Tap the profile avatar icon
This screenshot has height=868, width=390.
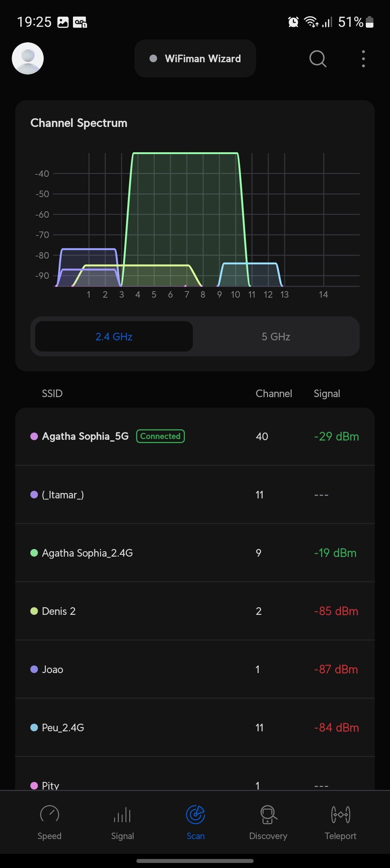click(28, 59)
